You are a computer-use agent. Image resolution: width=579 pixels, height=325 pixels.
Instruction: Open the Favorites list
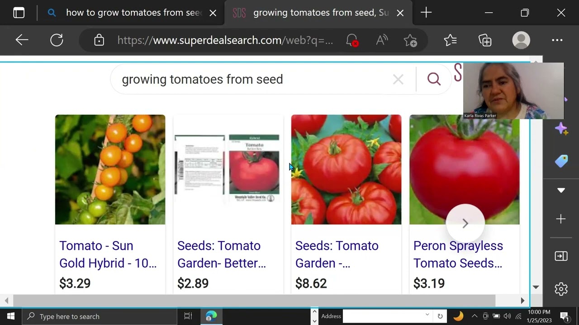click(450, 40)
